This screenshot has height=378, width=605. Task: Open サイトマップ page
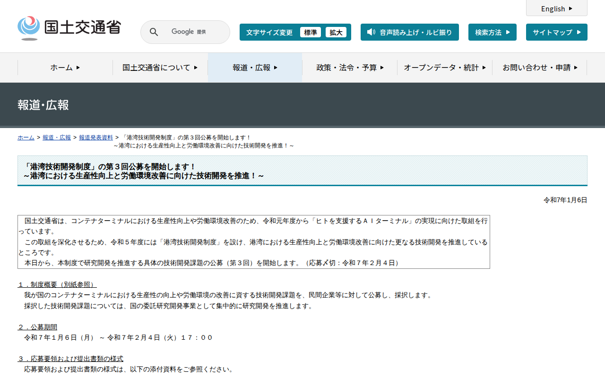[x=557, y=32]
